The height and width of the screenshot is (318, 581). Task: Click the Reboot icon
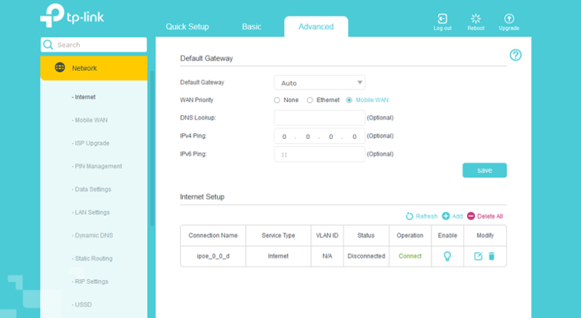point(476,19)
